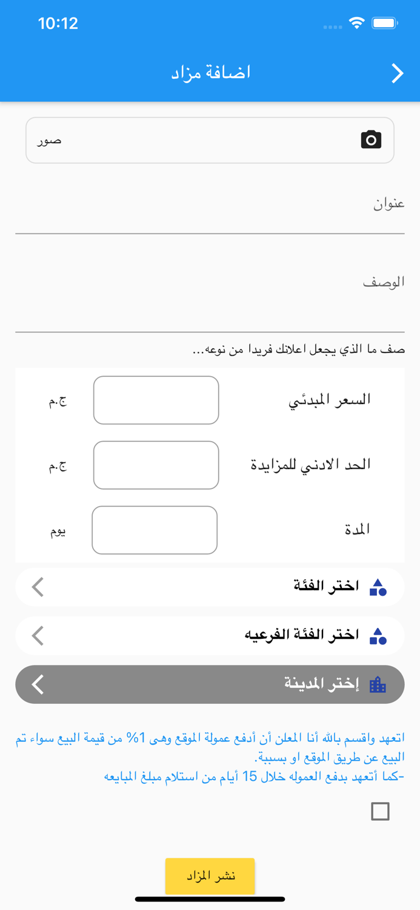Enable agreement to pay 1% site commission
The image size is (420, 910).
[381, 811]
